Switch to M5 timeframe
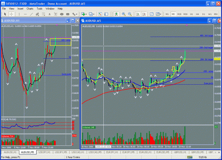 click(173, 14)
